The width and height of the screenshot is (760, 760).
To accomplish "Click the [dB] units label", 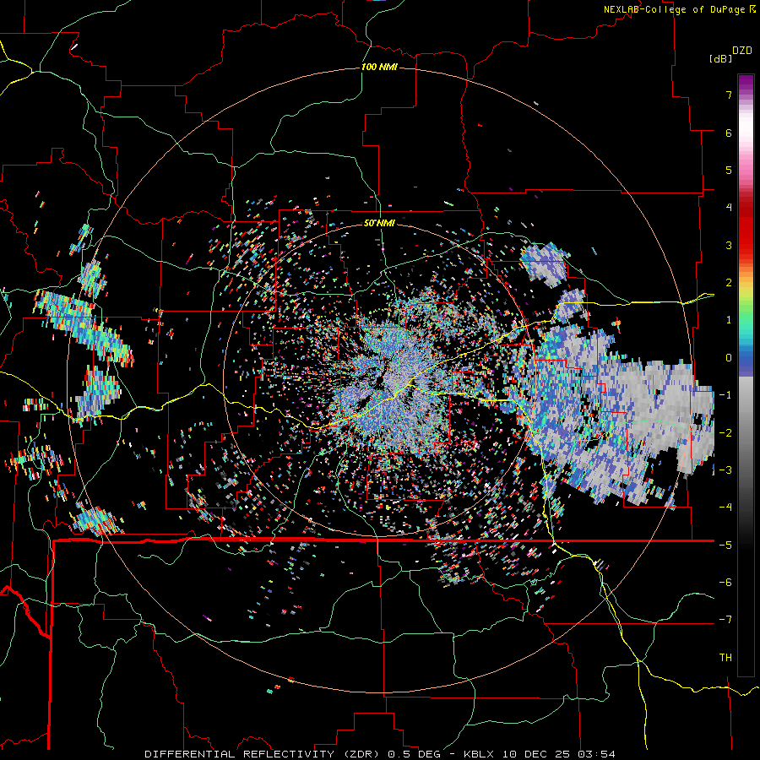I will [720, 58].
